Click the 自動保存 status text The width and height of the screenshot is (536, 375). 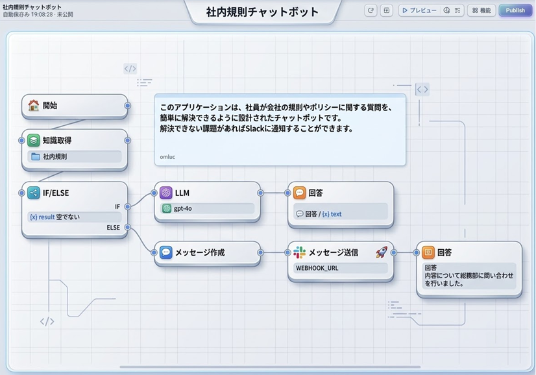pyautogui.click(x=38, y=14)
